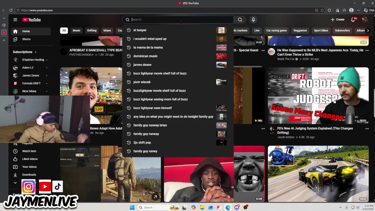Choose 'buzz lightyear sees himself' suggestion

(x=178, y=108)
